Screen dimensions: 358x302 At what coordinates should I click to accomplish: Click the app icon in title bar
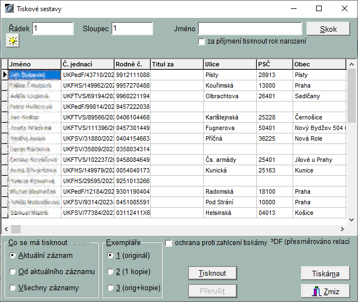[x=8, y=8]
